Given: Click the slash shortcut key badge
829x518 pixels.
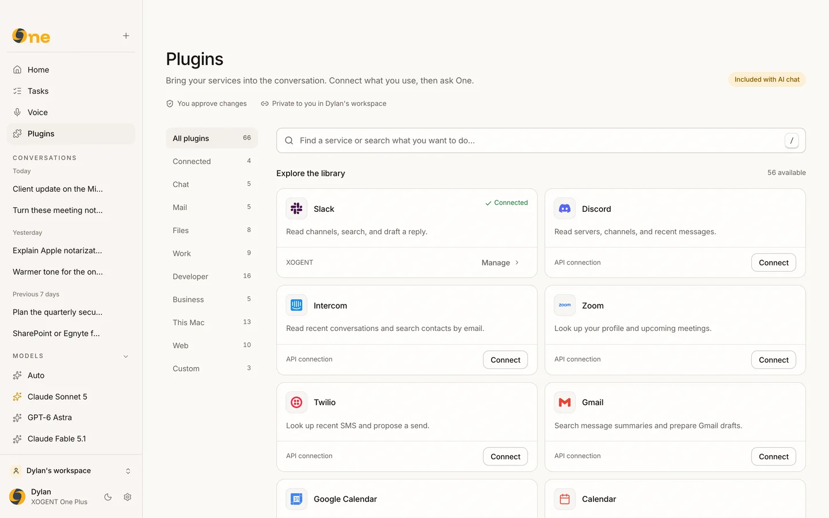Looking at the screenshot, I should pos(792,140).
